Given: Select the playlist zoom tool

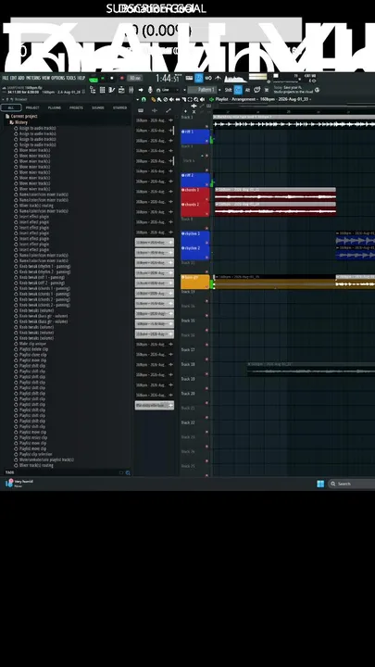Looking at the screenshot, I should [x=196, y=99].
